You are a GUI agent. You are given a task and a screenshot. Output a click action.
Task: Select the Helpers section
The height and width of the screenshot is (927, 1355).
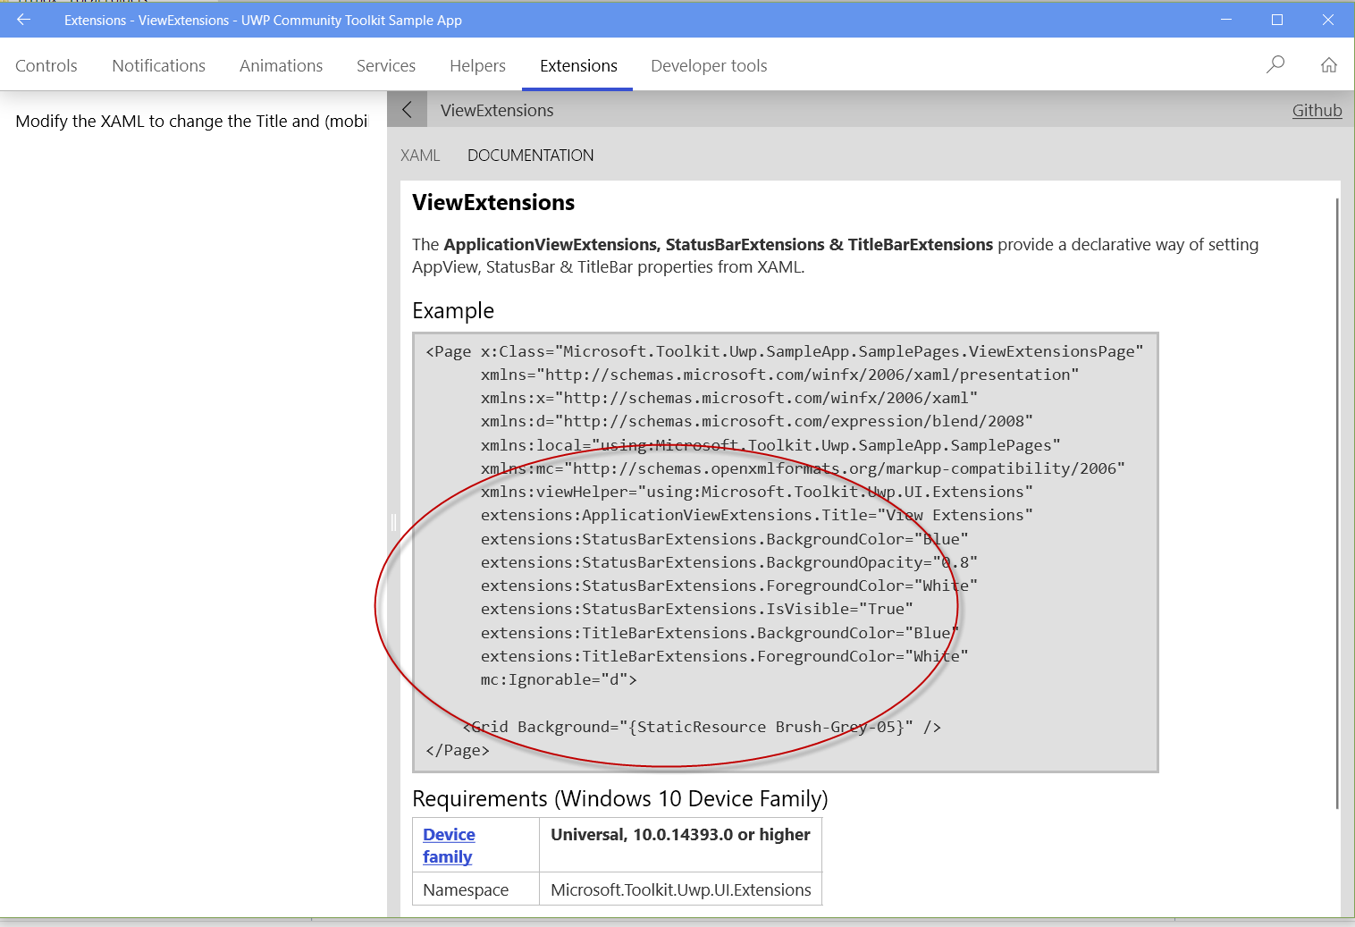(477, 65)
